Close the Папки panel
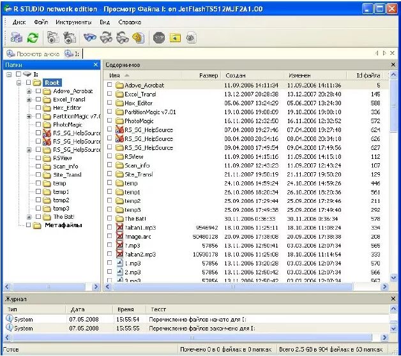The image size is (401, 356). pos(96,64)
